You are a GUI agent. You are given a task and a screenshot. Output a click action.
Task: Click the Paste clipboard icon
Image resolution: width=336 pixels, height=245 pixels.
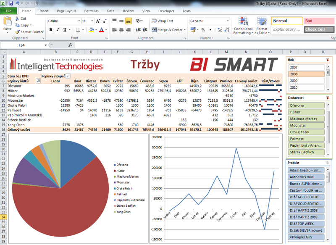click(8, 21)
